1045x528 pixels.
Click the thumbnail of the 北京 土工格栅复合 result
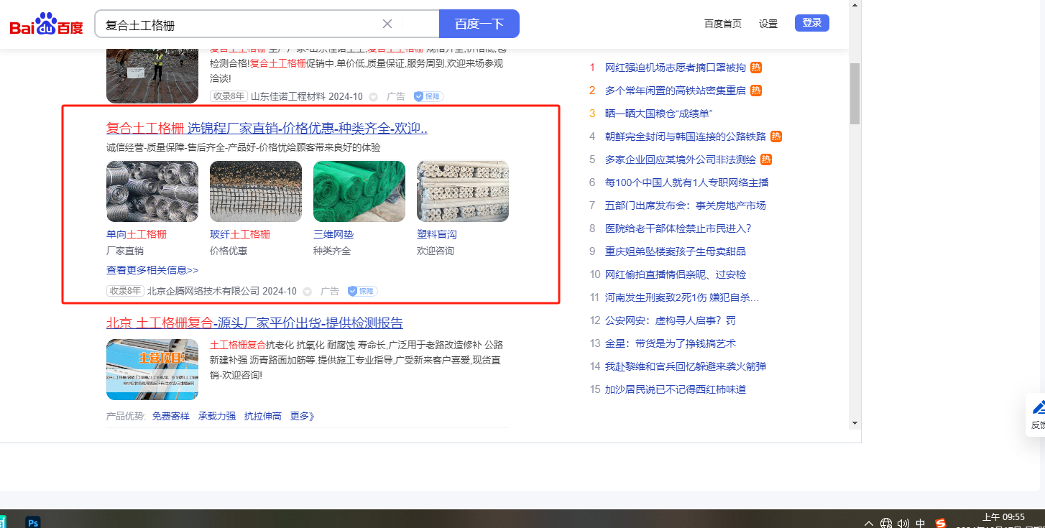click(x=152, y=369)
